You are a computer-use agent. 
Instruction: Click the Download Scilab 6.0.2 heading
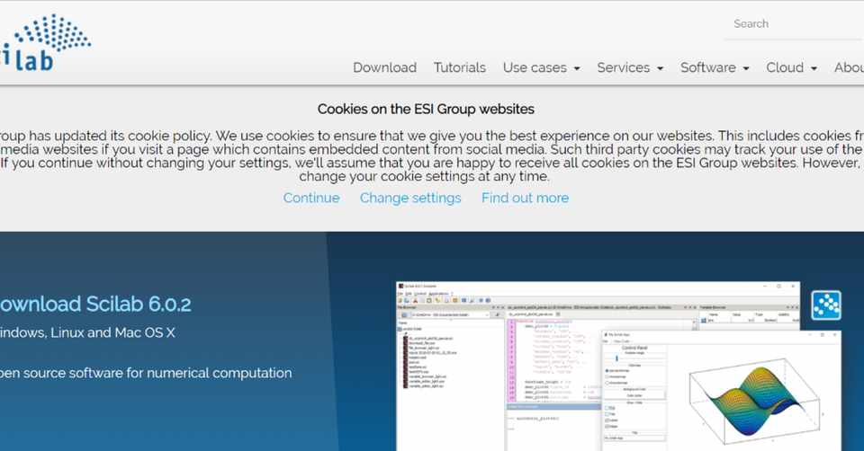95,305
